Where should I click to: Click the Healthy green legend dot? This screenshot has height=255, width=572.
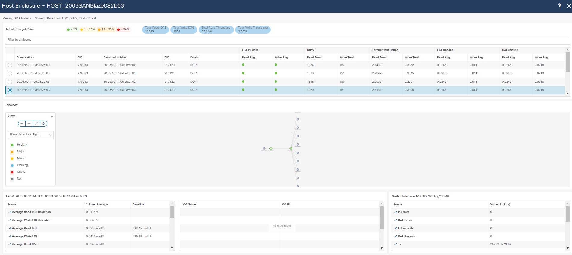[12, 145]
